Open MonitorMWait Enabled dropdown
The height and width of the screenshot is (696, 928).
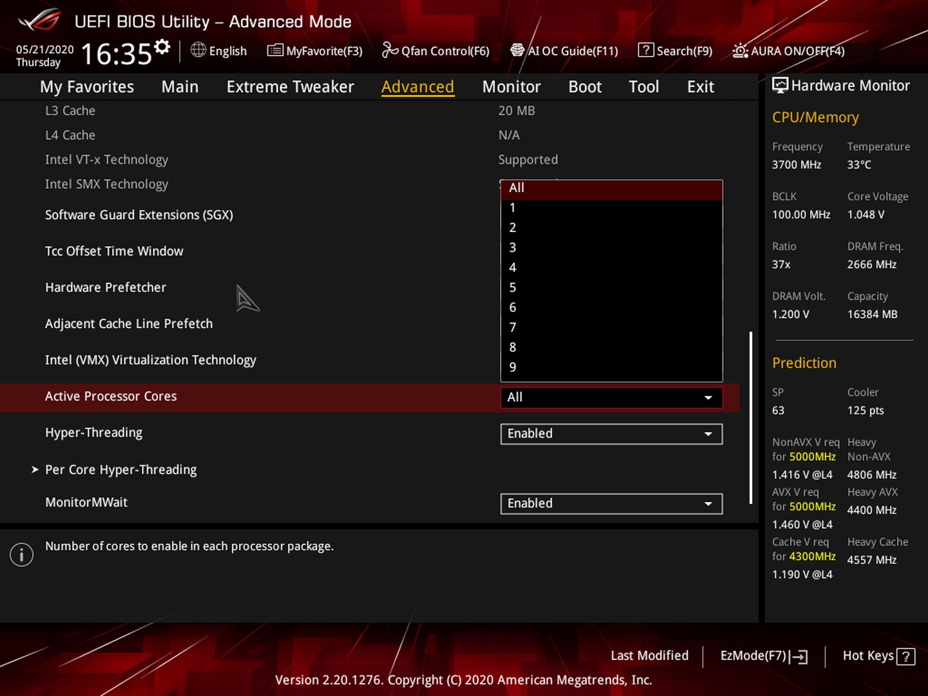612,503
